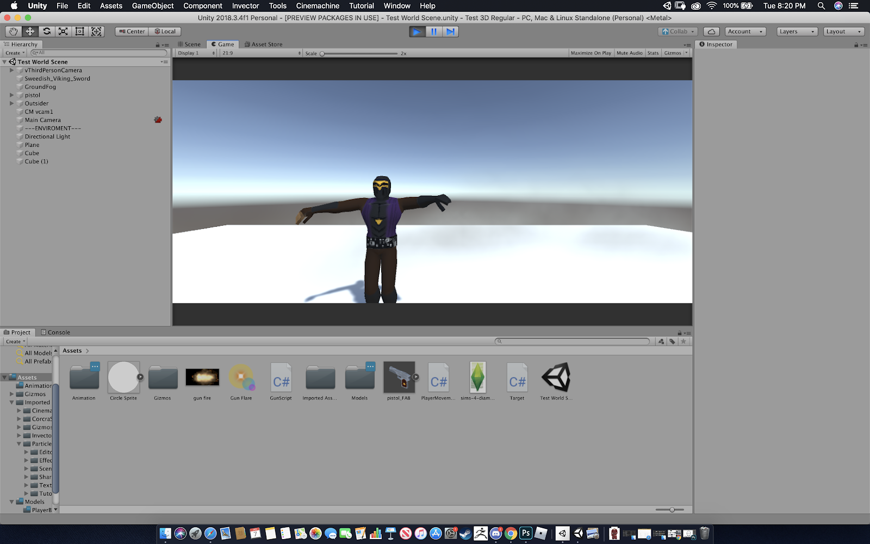Click the Hierarchy Create button

pos(15,53)
